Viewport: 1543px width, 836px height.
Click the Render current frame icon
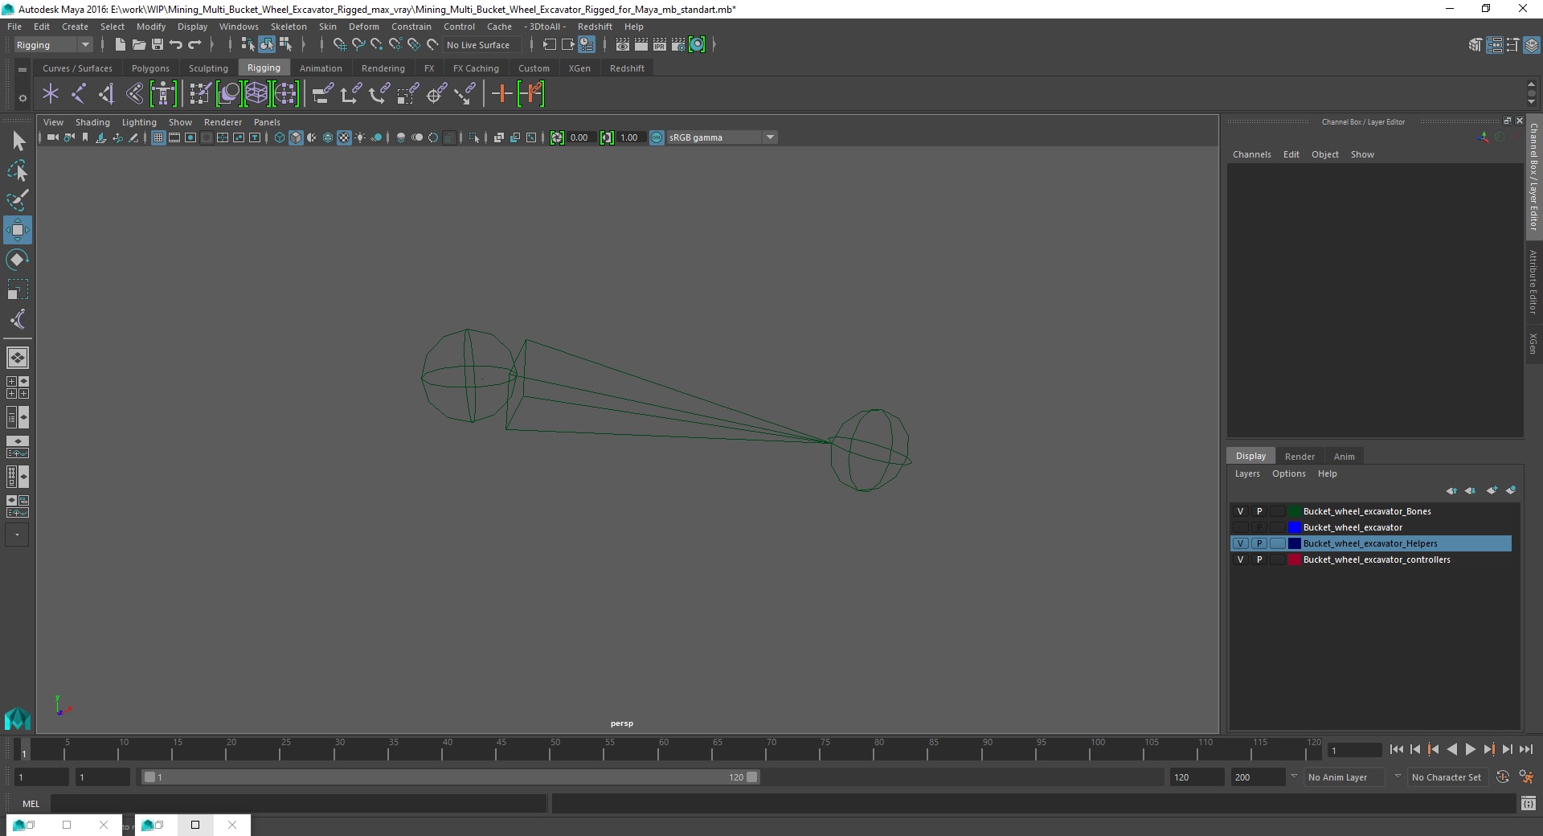point(641,45)
